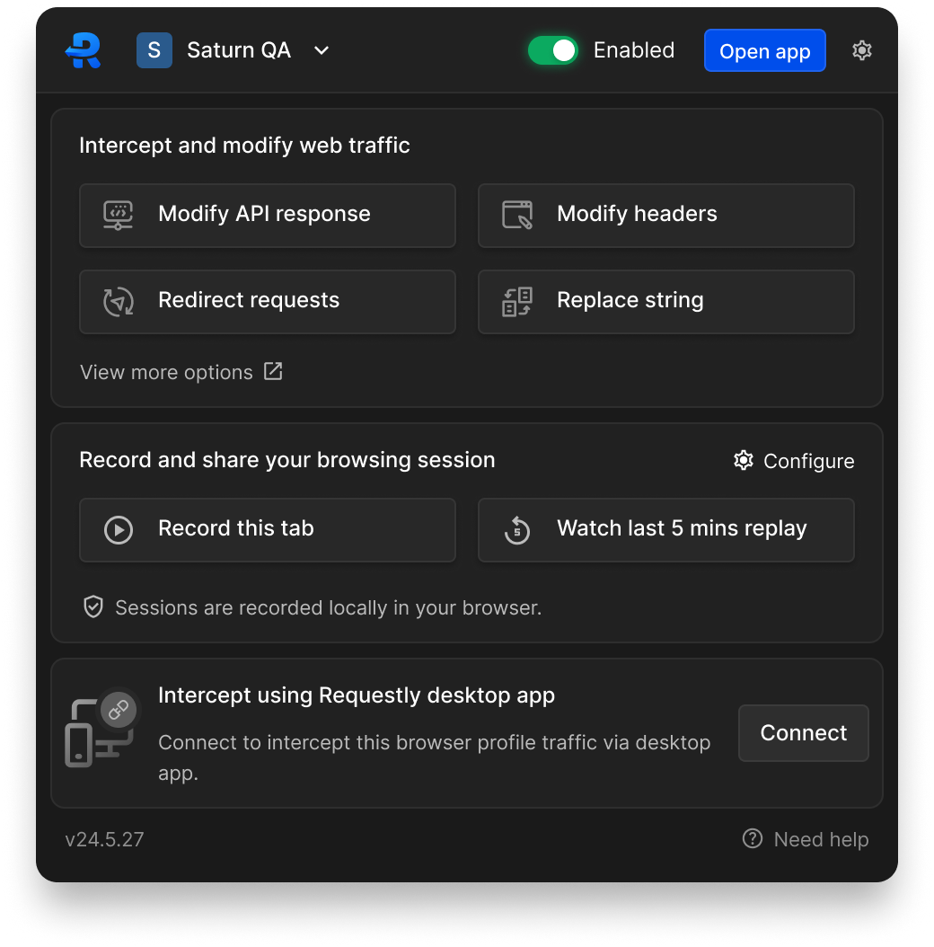
Task: Click the Intercept using Requestly desktop app heading
Action: coord(357,695)
